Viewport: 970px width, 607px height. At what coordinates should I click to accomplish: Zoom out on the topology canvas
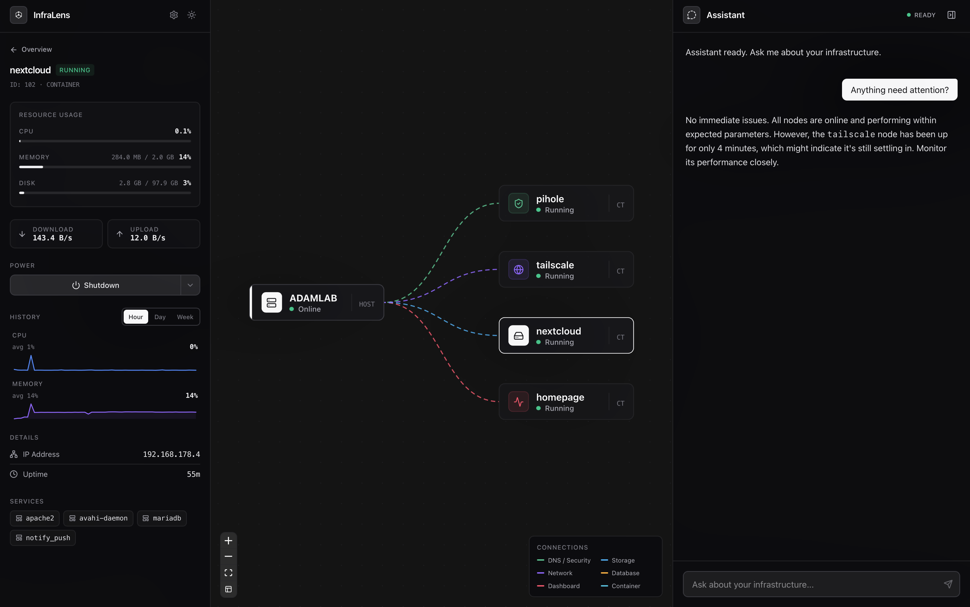click(x=228, y=556)
